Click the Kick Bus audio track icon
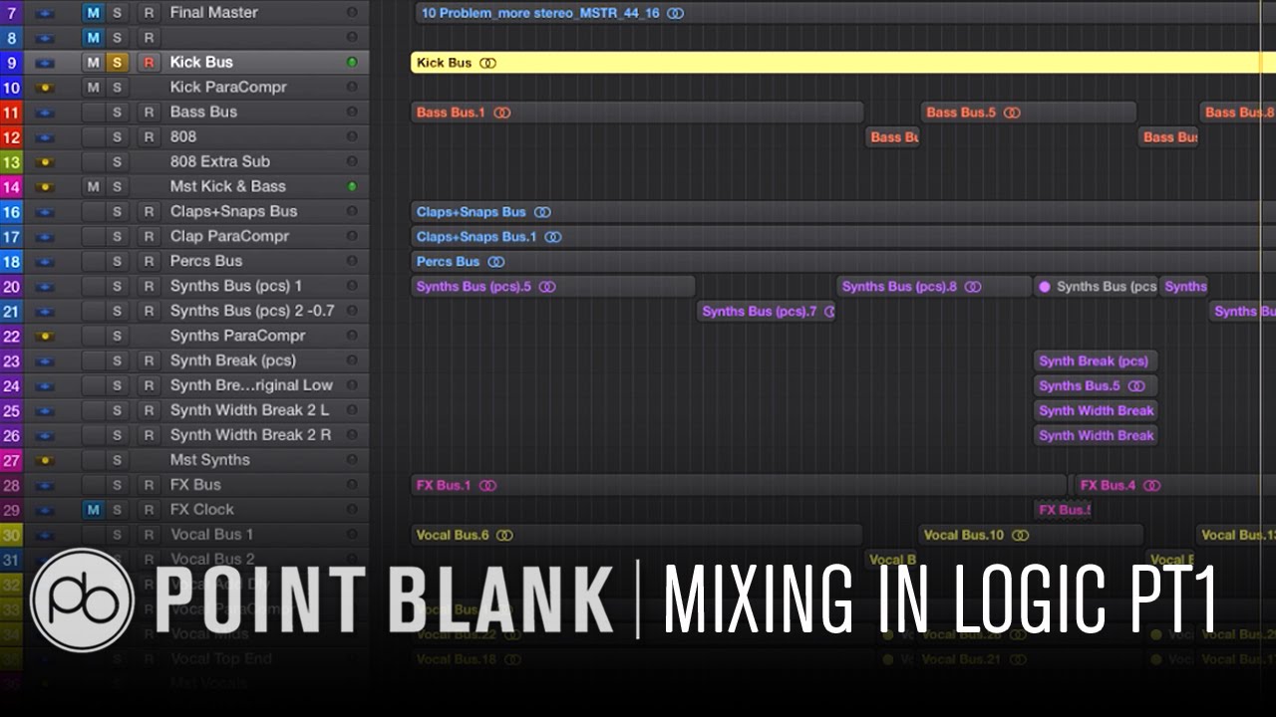This screenshot has height=717, width=1276. click(44, 63)
